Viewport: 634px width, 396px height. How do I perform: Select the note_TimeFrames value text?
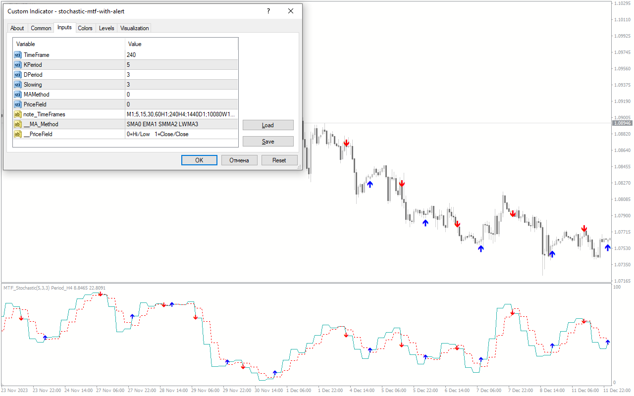tap(181, 114)
